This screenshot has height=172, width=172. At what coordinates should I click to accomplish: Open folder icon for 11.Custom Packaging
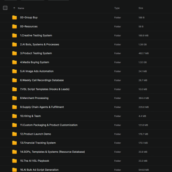tap(15, 125)
